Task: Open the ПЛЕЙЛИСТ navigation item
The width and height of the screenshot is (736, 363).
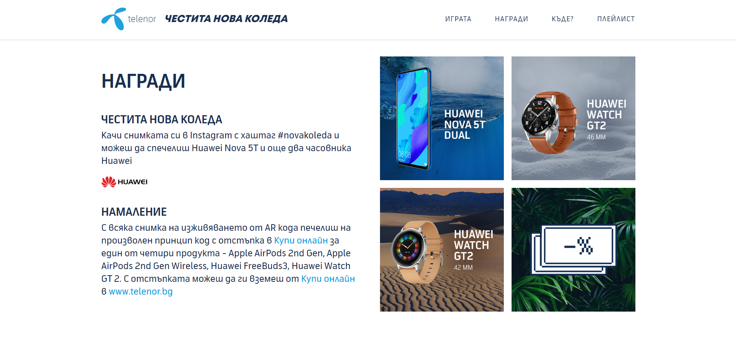Action: click(616, 19)
